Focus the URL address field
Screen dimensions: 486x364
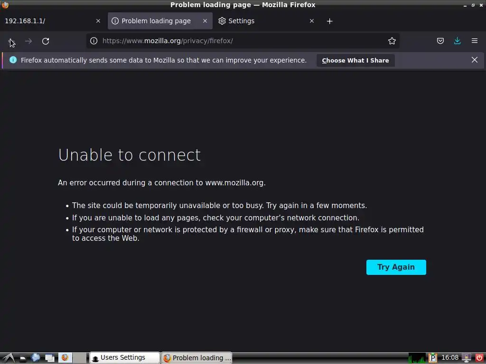tap(242, 41)
